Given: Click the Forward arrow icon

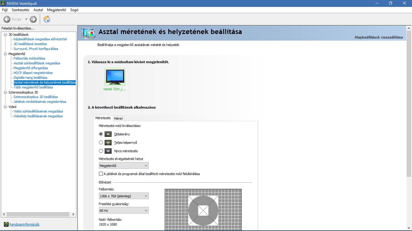Looking at the screenshot, I should click(33, 19).
